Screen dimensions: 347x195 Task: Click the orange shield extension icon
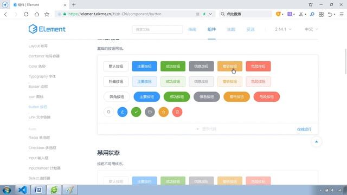click(278, 14)
